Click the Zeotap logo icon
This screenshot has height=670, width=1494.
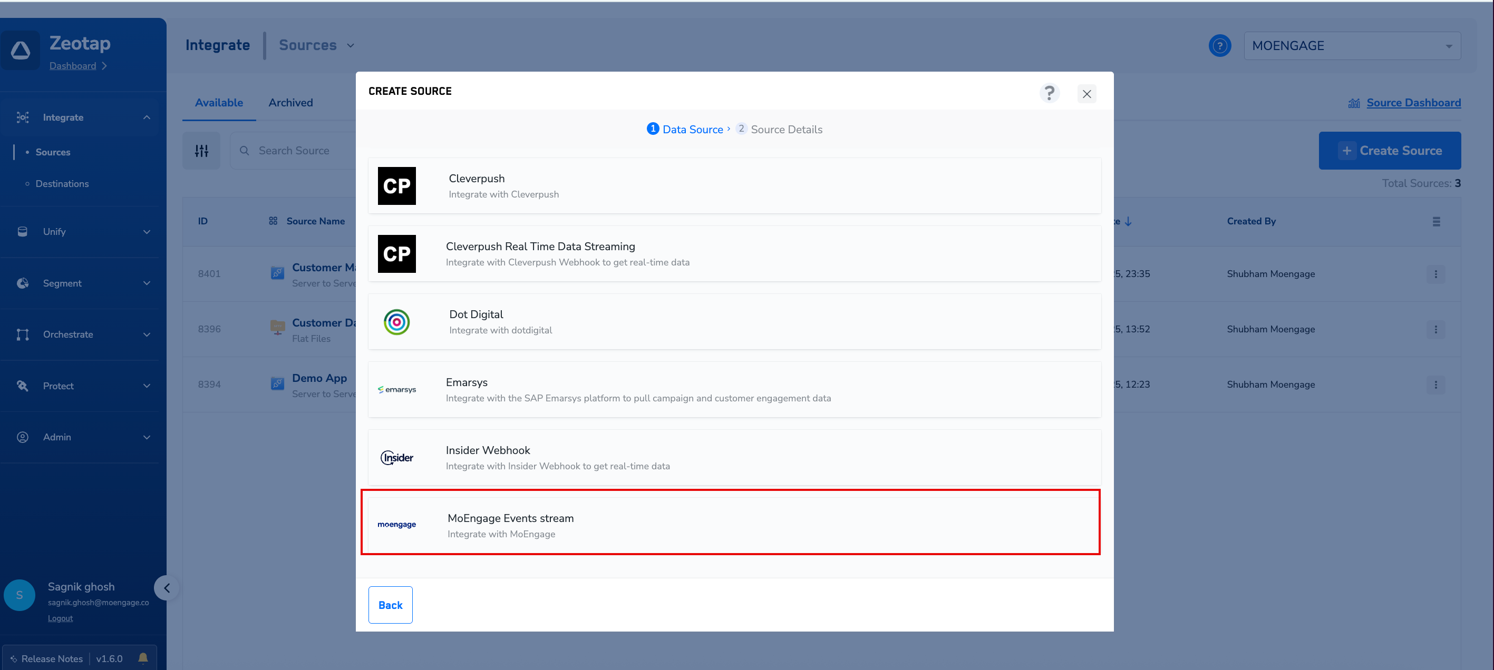pyautogui.click(x=21, y=51)
